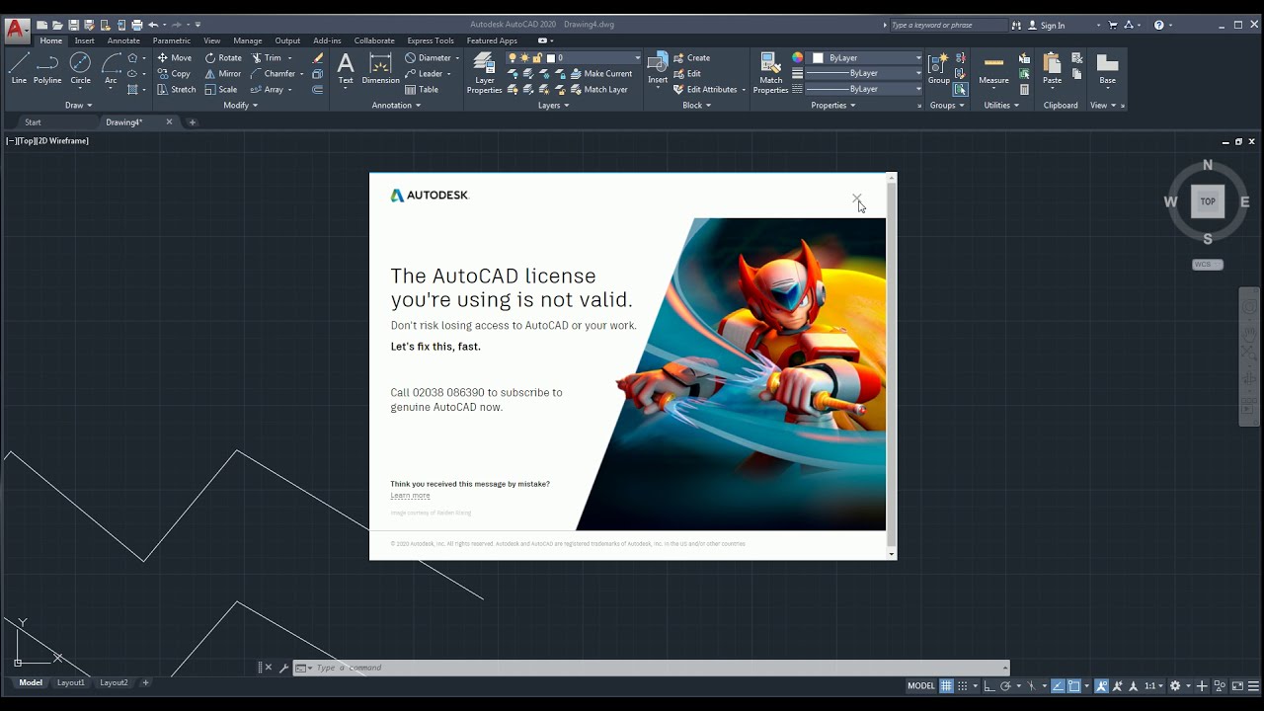Image resolution: width=1264 pixels, height=711 pixels.
Task: Activate the Array tool
Action: coord(267,89)
